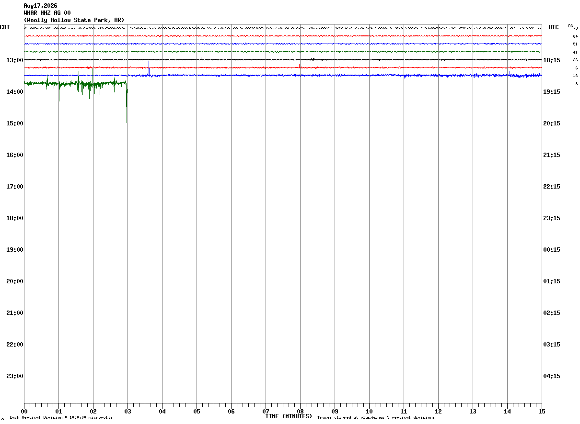Viewport: 580px width, 424px height.
Task: Click the Aug17,2026 date header
Action: pyautogui.click(x=40, y=6)
